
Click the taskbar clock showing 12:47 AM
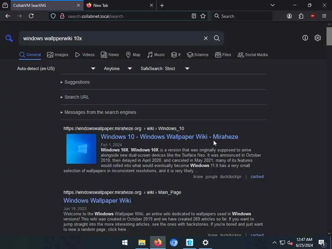[304, 243]
